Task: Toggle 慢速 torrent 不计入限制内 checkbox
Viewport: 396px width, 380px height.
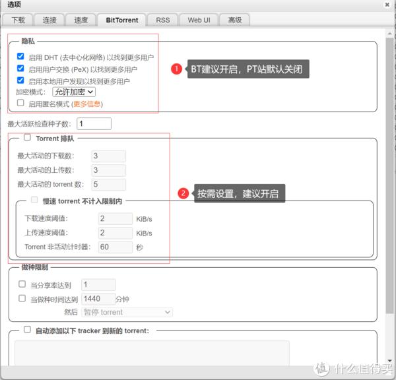Action: pyautogui.click(x=34, y=200)
